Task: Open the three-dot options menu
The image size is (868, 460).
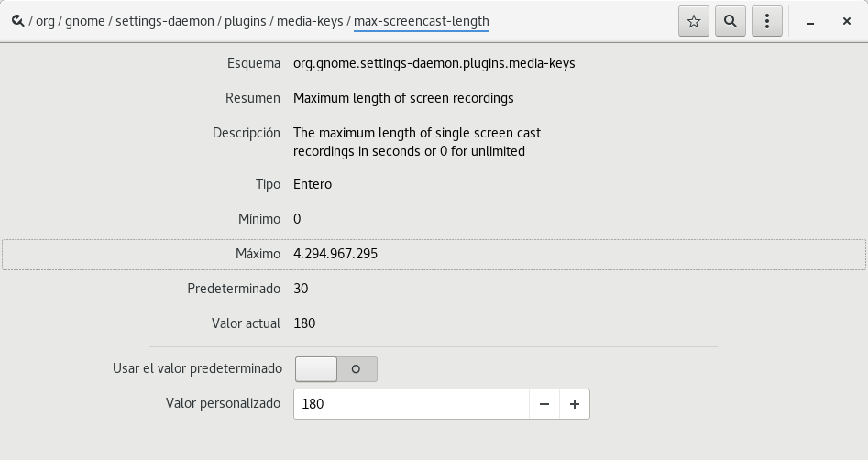Action: [x=765, y=21]
